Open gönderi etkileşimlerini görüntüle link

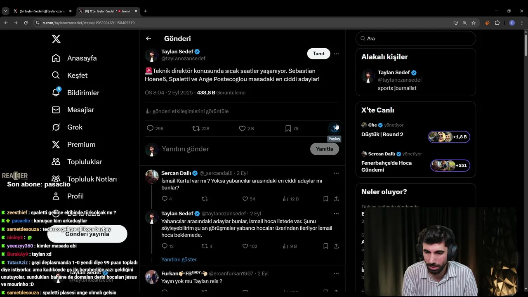point(187,111)
